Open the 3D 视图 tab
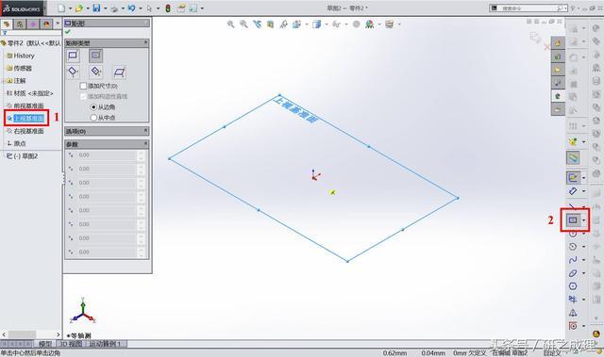 [x=72, y=344]
